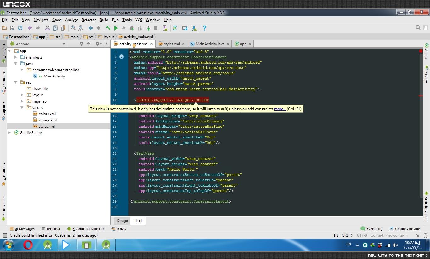The width and height of the screenshot is (430, 259).
Task: Open Opera from the Windows taskbar
Action: (x=28, y=245)
